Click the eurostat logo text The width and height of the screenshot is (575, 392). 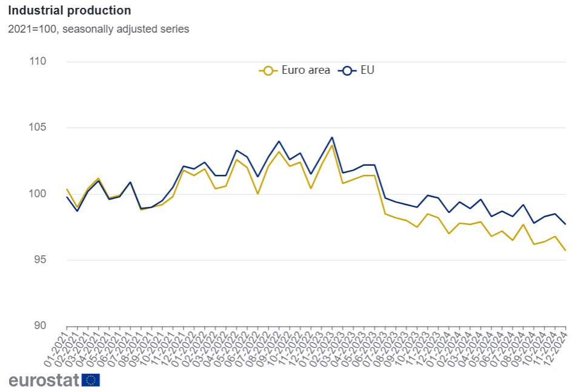(44, 380)
